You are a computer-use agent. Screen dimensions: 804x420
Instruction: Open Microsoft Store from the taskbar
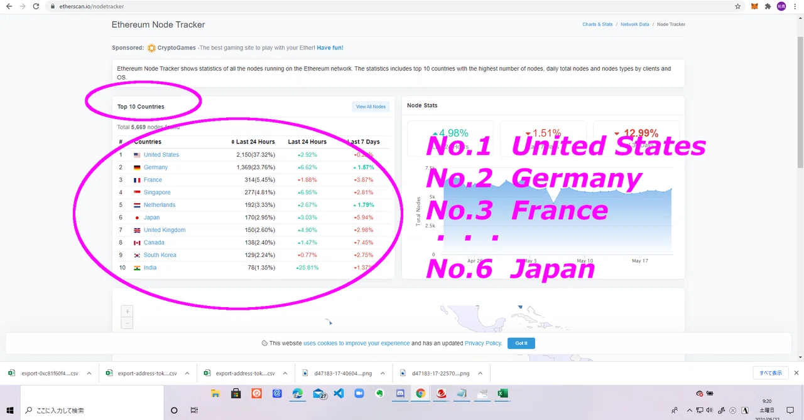pos(236,394)
